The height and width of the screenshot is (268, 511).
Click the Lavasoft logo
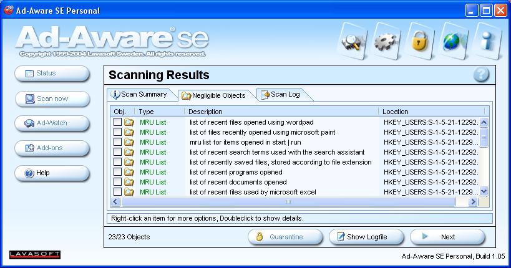pyautogui.click(x=35, y=255)
